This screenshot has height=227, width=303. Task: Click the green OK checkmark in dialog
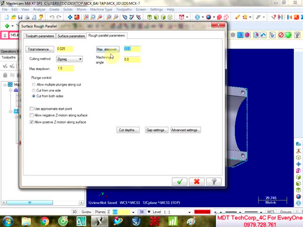(179, 182)
